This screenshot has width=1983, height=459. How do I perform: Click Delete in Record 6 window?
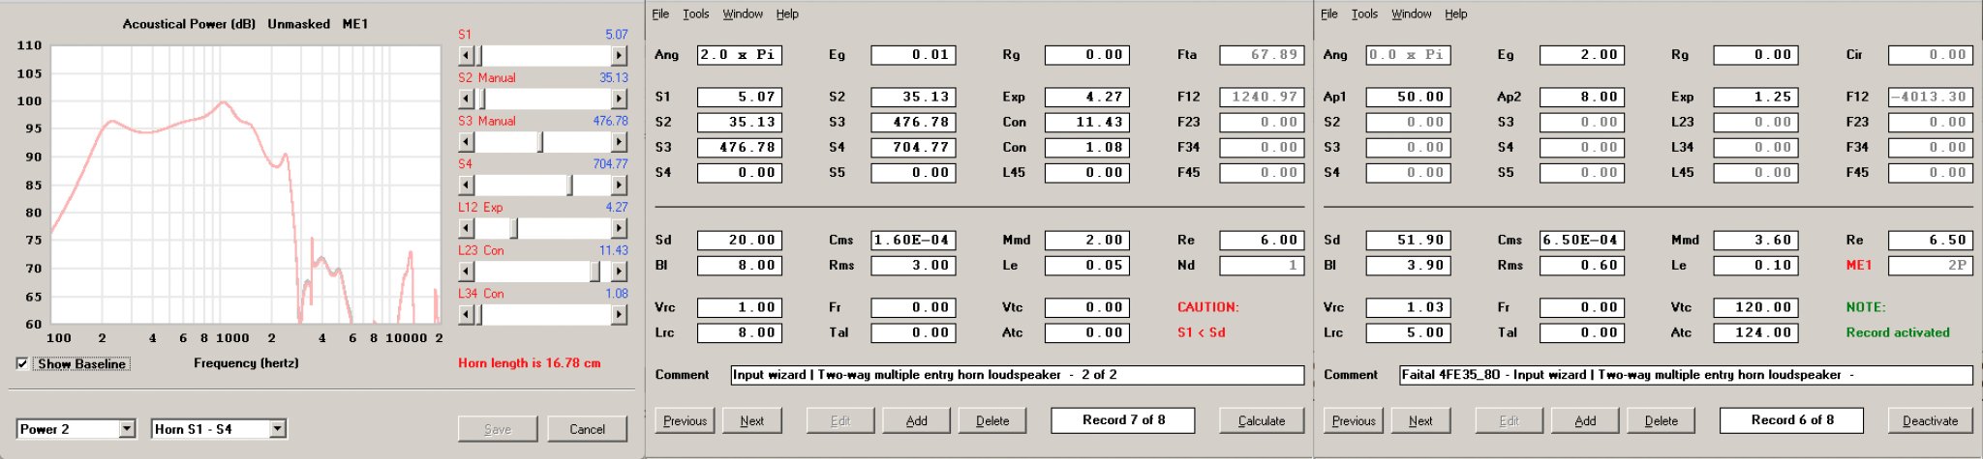point(1662,420)
